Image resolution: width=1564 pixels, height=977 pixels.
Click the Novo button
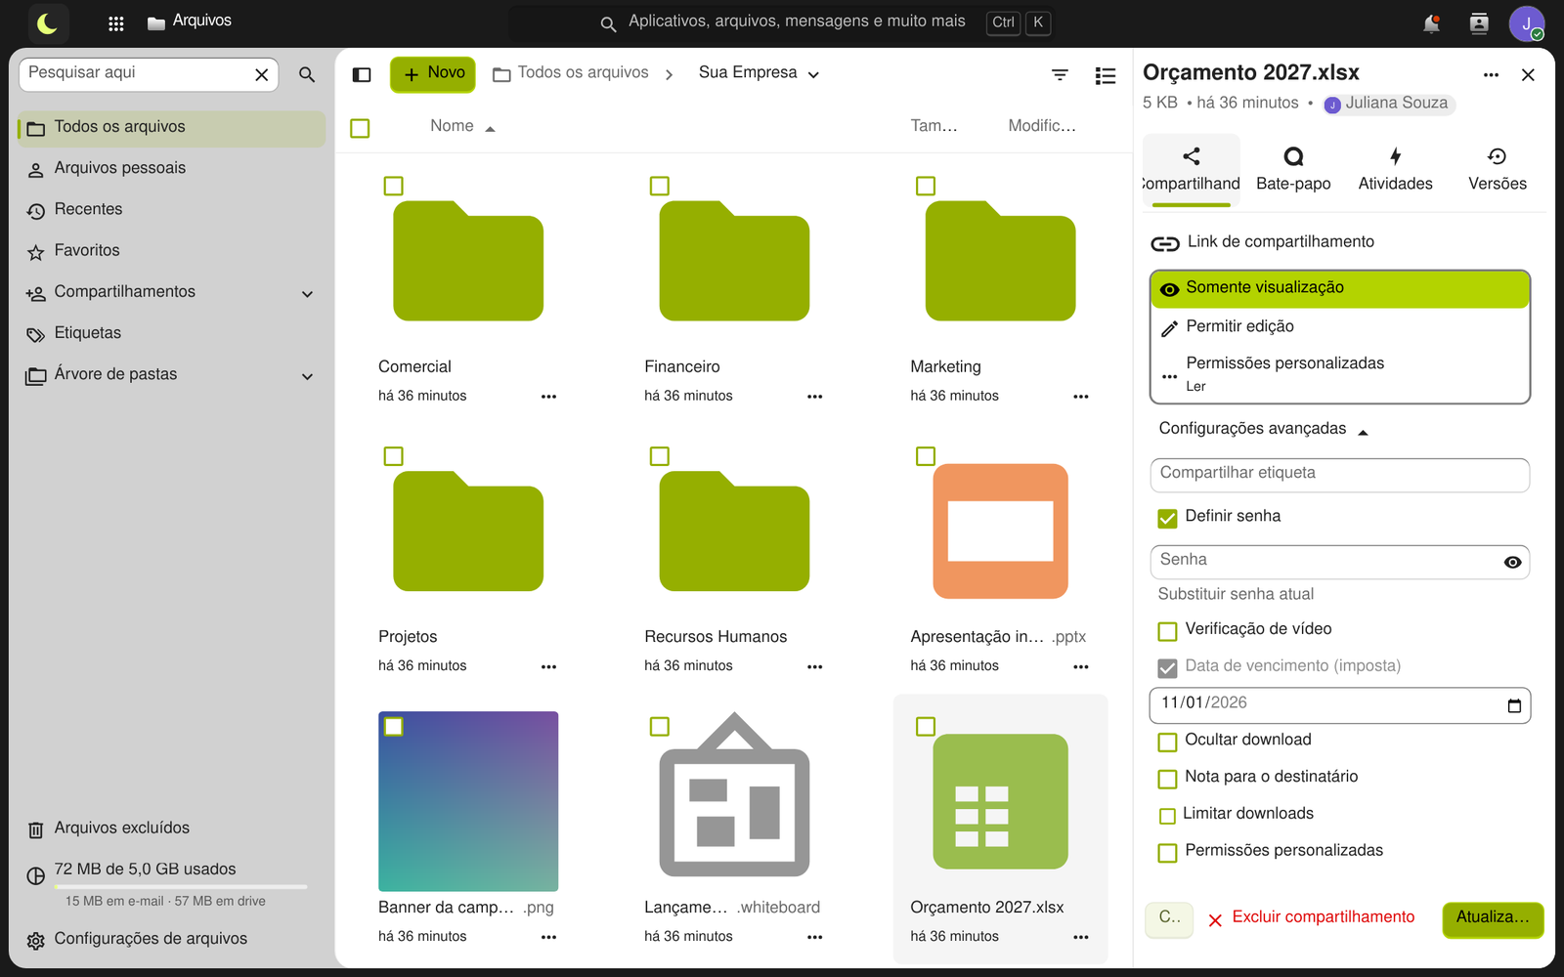pyautogui.click(x=433, y=74)
